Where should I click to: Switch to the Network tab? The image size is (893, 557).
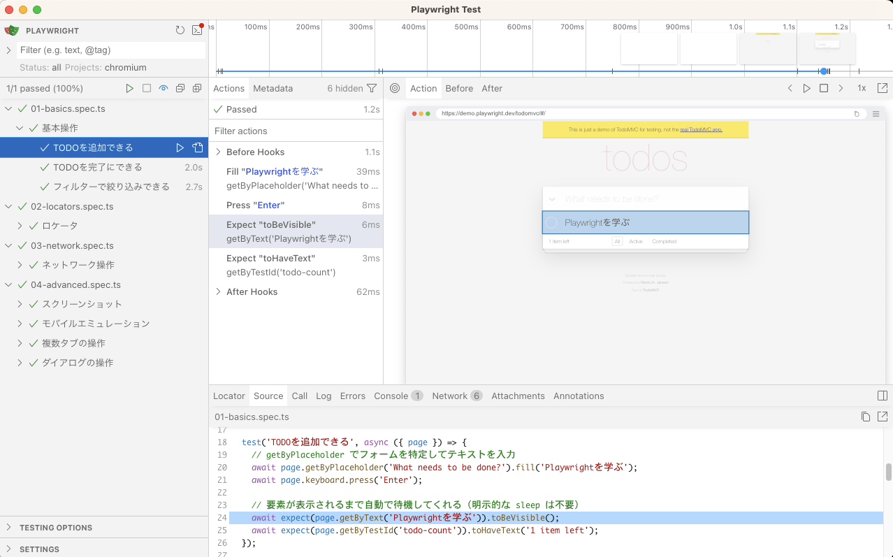[449, 396]
